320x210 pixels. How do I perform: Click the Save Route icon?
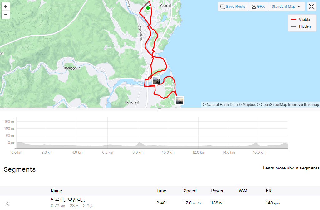coord(222,7)
